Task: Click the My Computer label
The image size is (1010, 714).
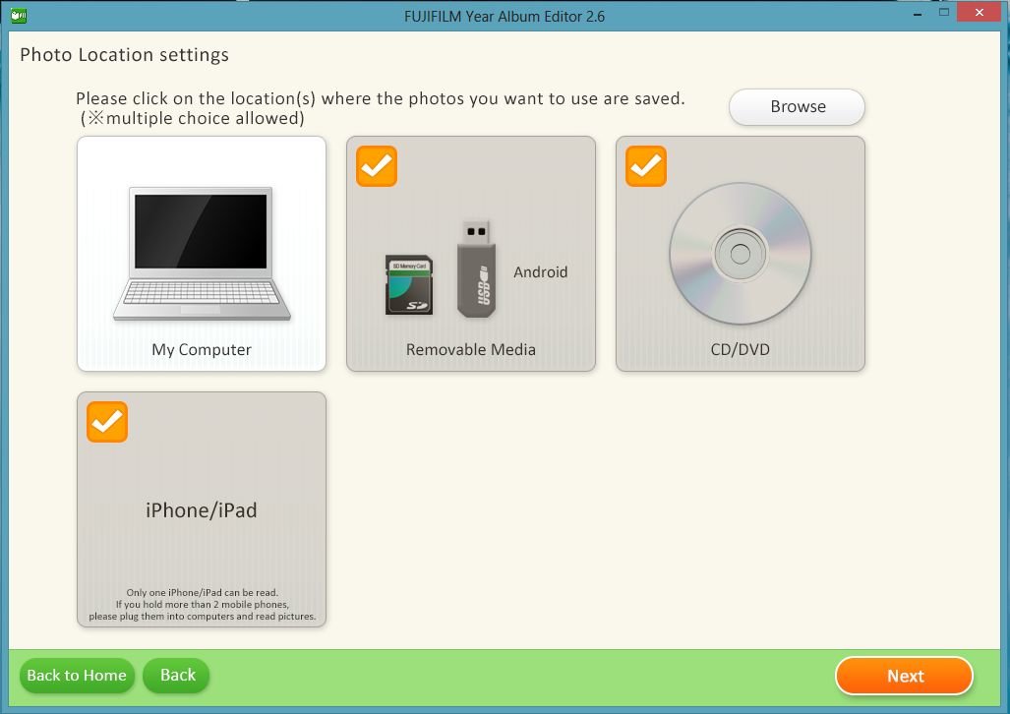Action: point(202,349)
